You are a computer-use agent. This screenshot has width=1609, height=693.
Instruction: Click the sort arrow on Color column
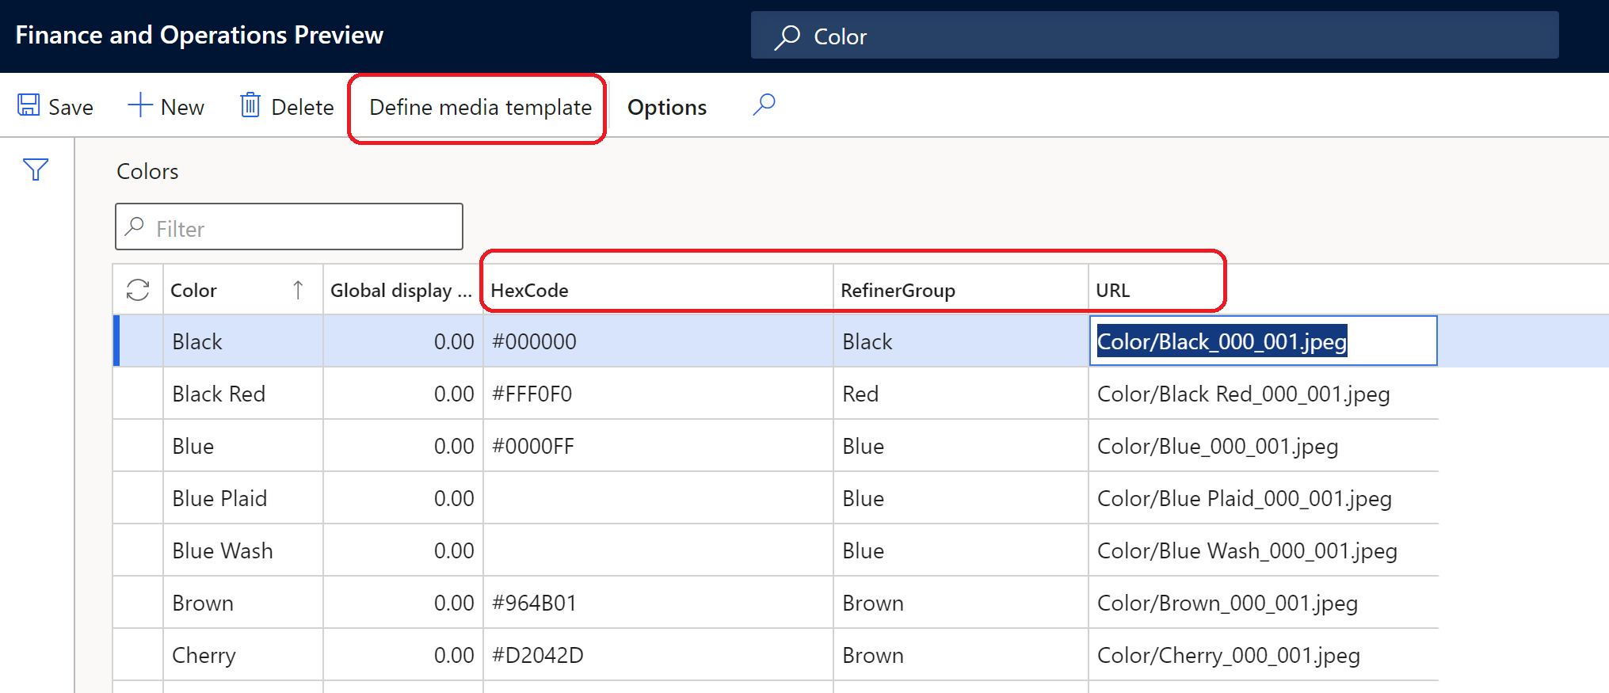298,290
